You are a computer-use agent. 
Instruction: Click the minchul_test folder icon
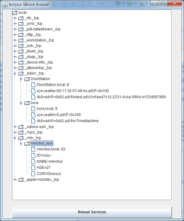pyautogui.click(x=27, y=143)
